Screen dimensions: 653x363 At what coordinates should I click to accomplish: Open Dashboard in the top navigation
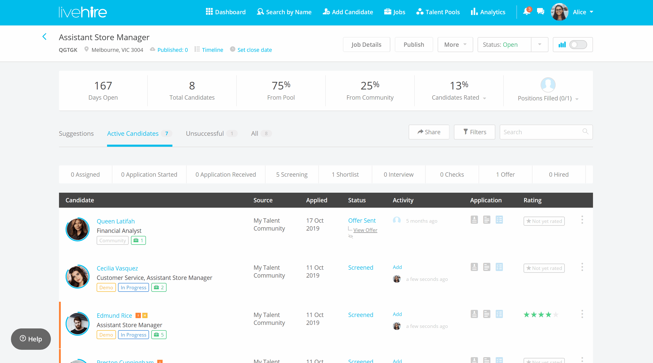[226, 12]
